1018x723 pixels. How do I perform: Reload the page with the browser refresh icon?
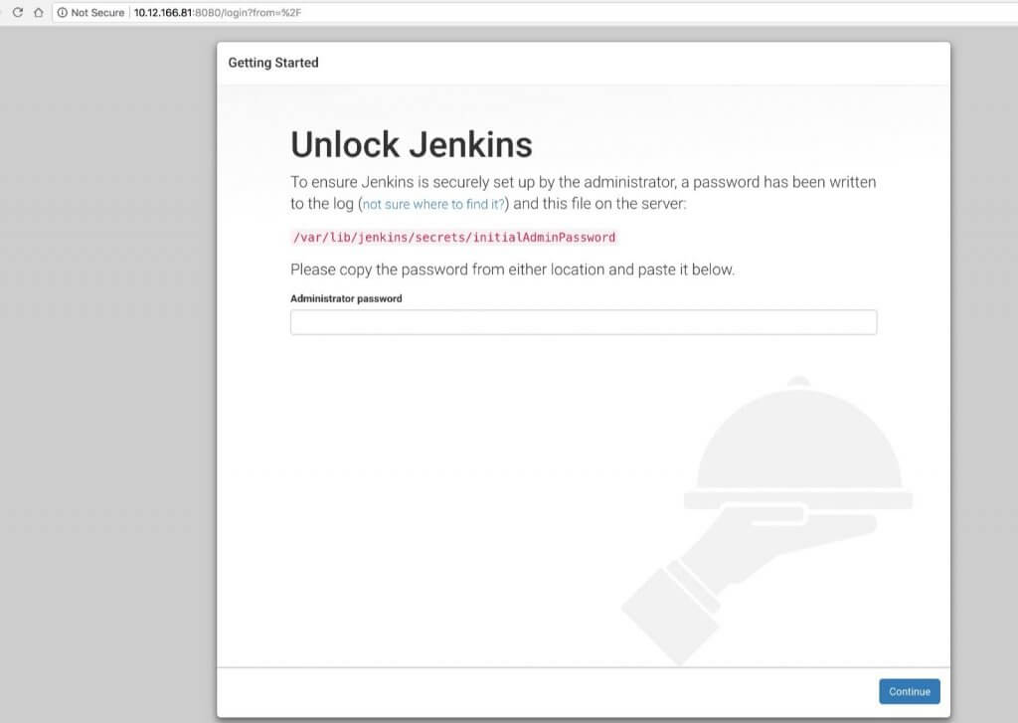point(18,12)
